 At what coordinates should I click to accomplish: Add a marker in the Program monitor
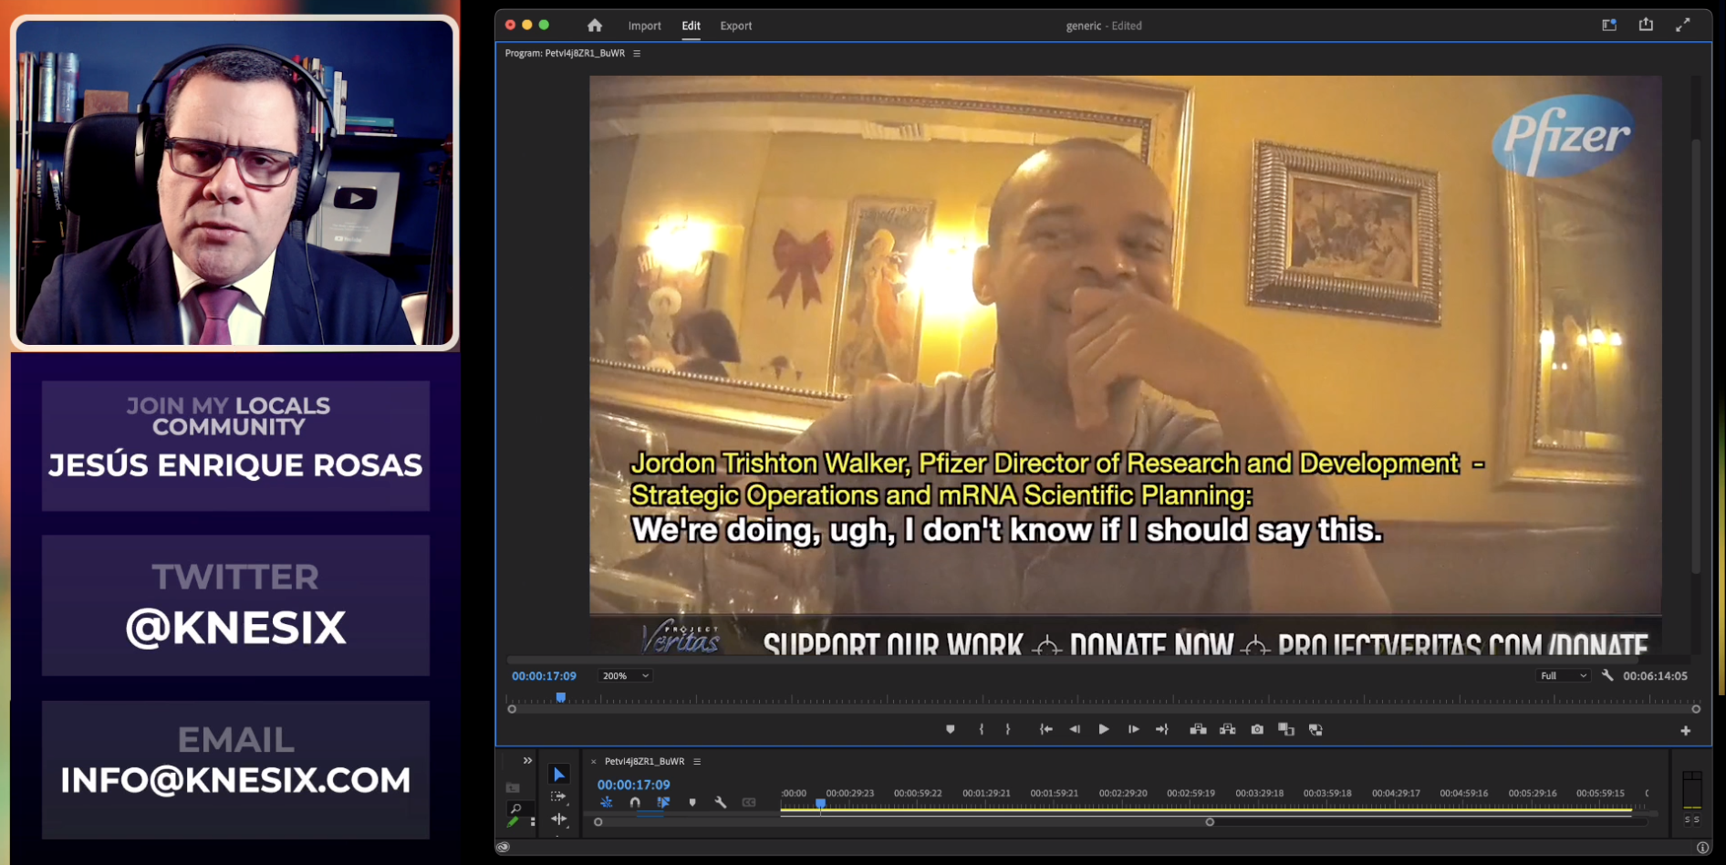(951, 729)
